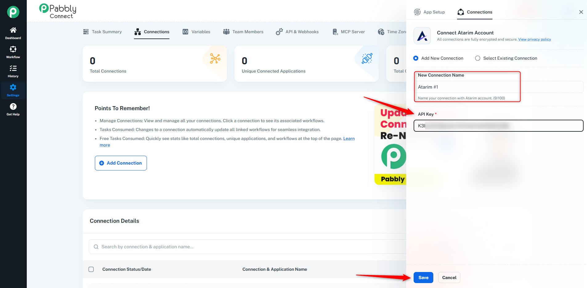Open the History sidebar icon

click(13, 68)
